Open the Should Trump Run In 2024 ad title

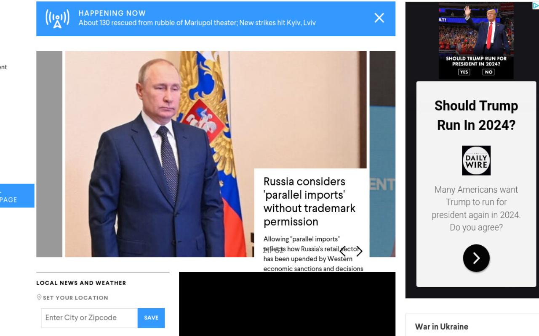476,115
